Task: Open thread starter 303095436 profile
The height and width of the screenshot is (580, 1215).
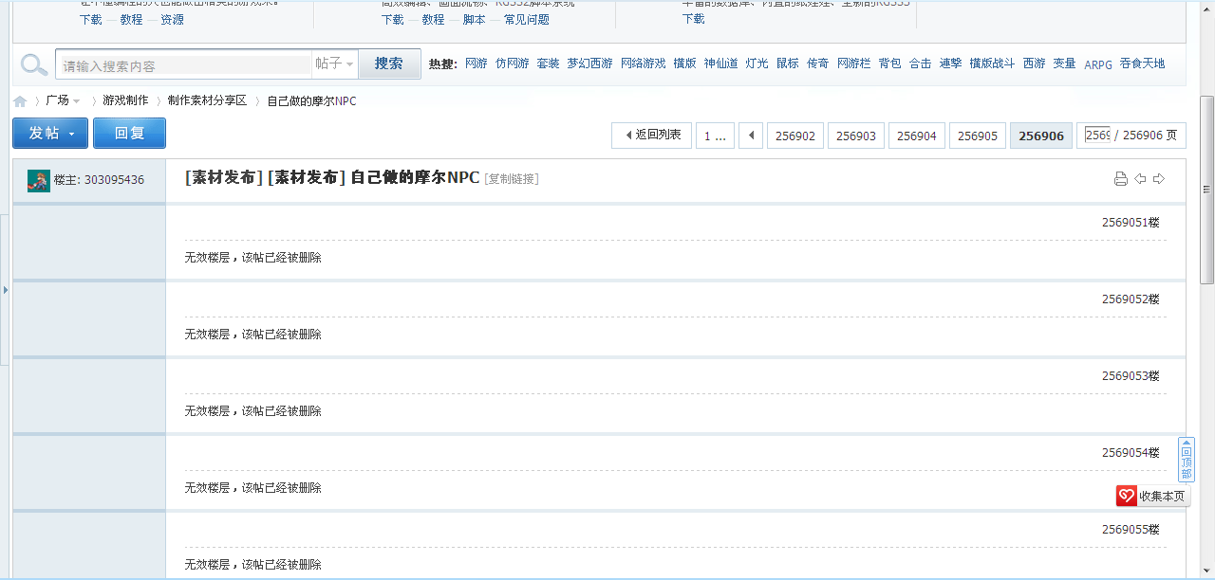Action: tap(114, 180)
